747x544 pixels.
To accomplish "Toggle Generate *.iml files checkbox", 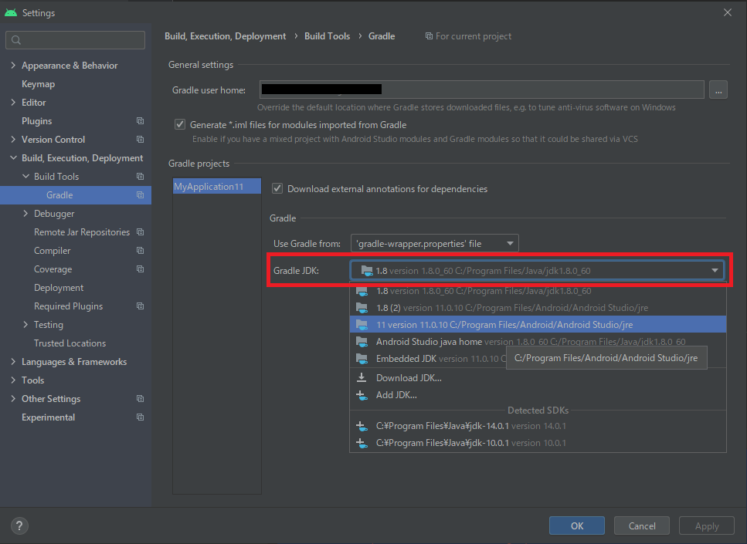I will (x=179, y=125).
